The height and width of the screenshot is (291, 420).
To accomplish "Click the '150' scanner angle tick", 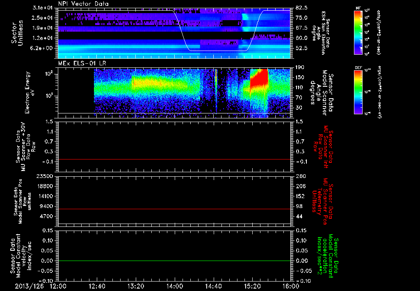I will tap(300, 77).
